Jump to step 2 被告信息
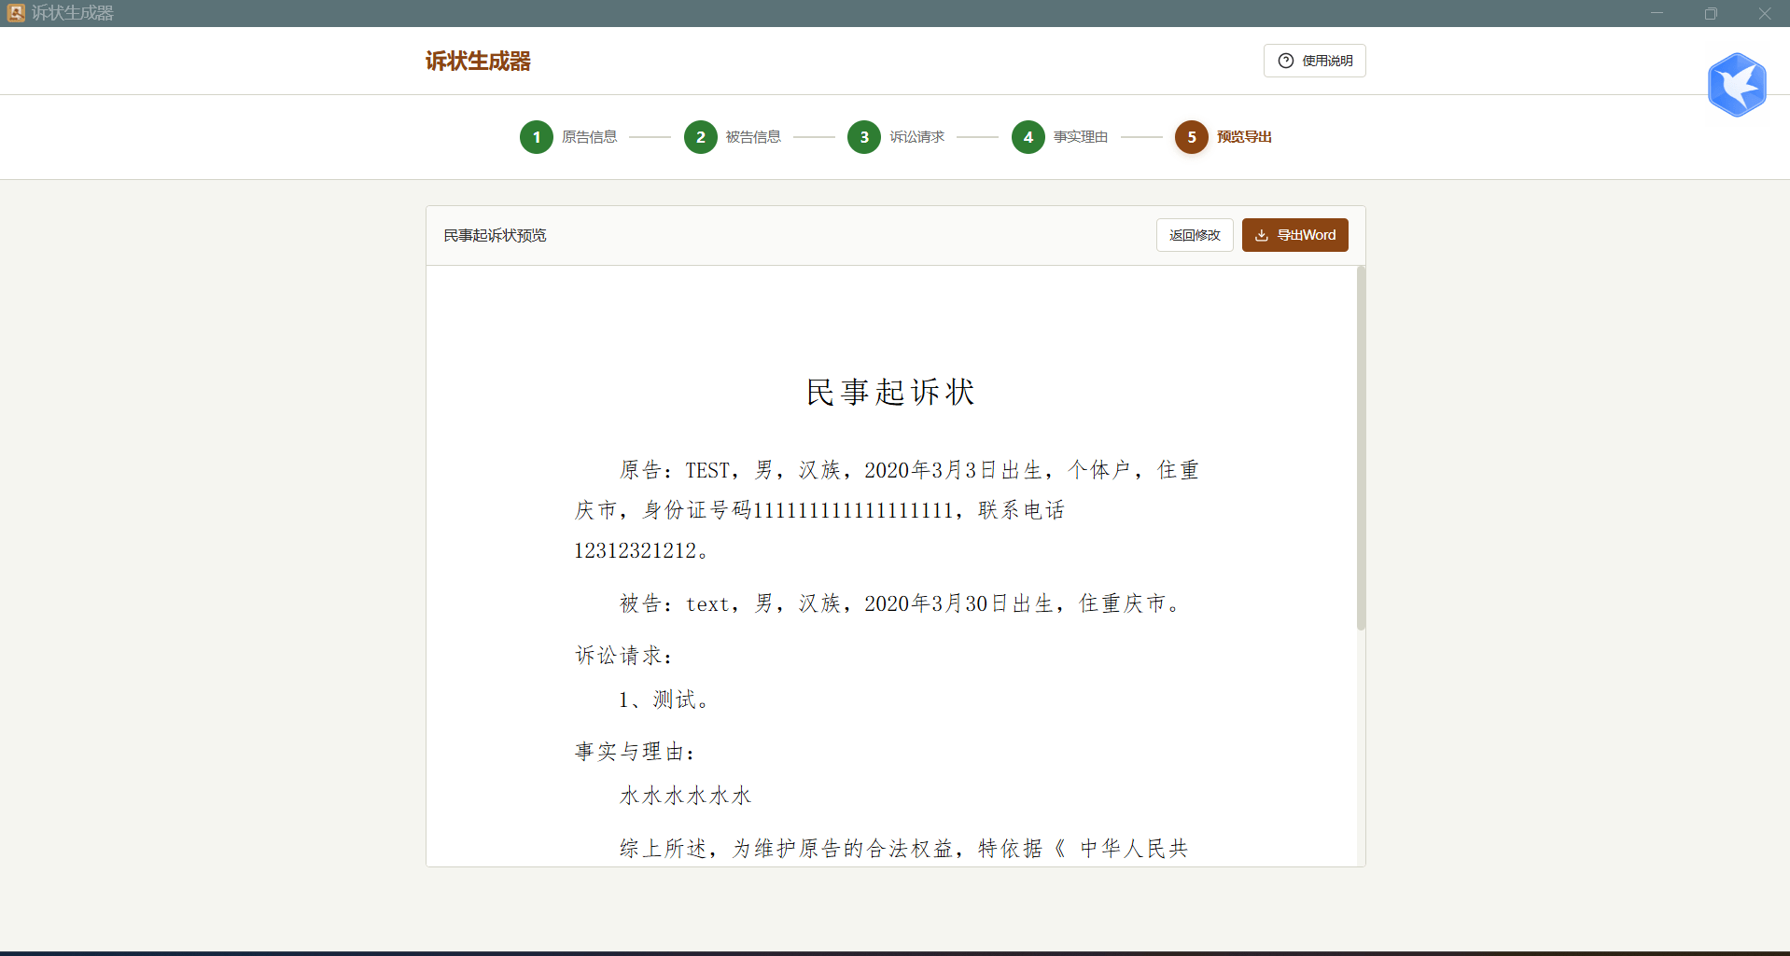The width and height of the screenshot is (1790, 956). pyautogui.click(x=700, y=137)
